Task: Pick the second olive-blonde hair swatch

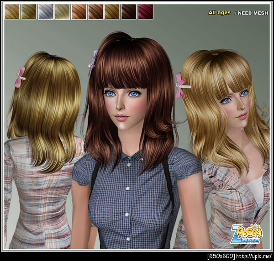Action: 29,11
